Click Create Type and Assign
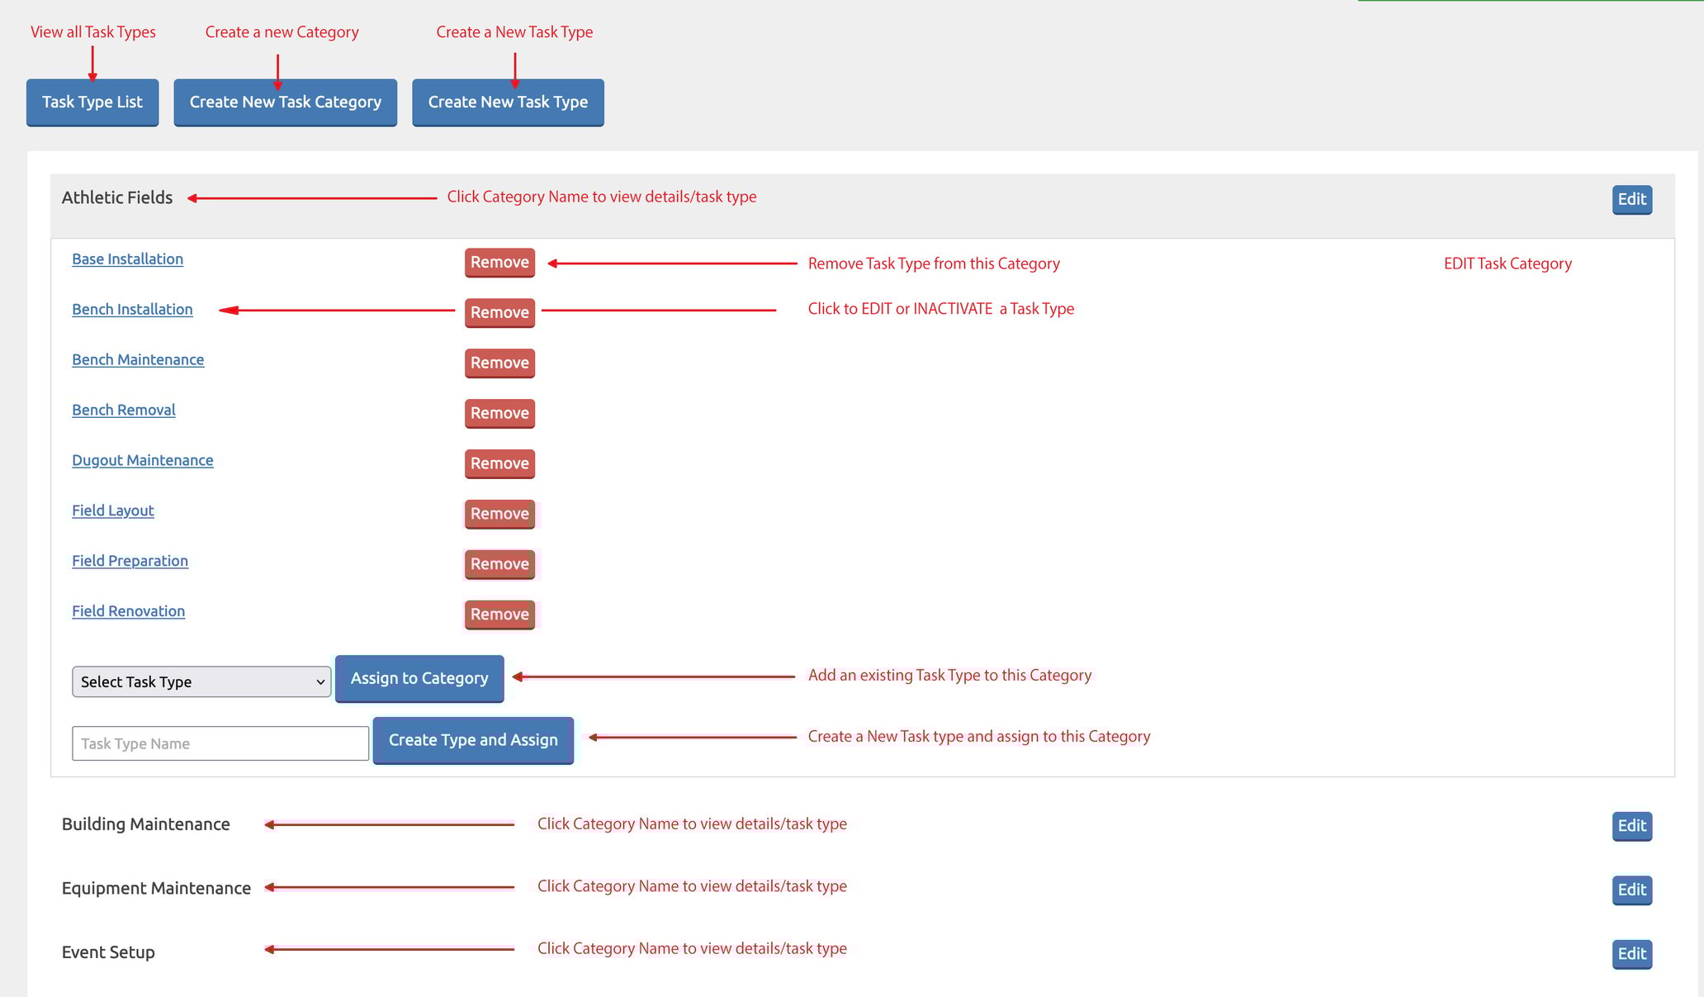 point(472,740)
